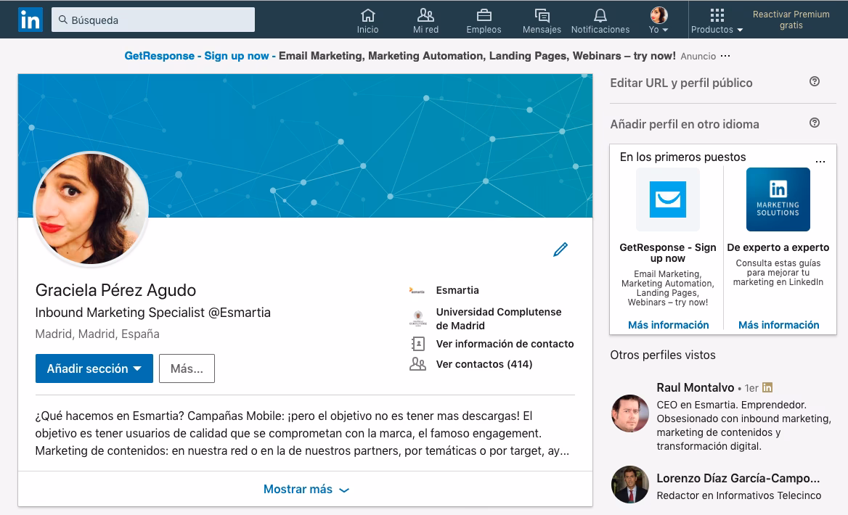Click the LinkedIn logo
This screenshot has height=515, width=848.
[29, 19]
